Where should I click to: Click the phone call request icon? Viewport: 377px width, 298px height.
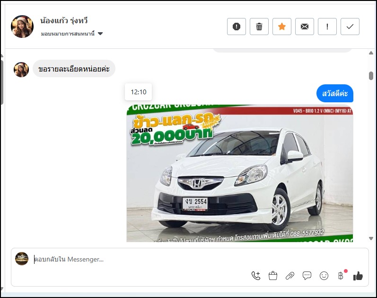256,276
